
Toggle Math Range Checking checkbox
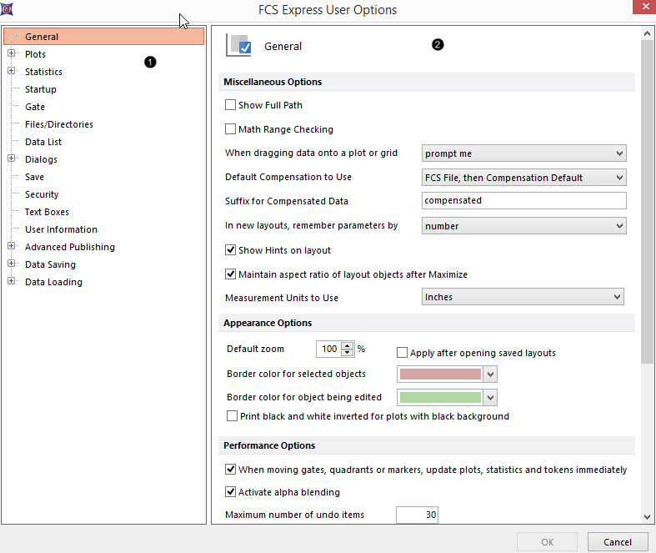231,130
